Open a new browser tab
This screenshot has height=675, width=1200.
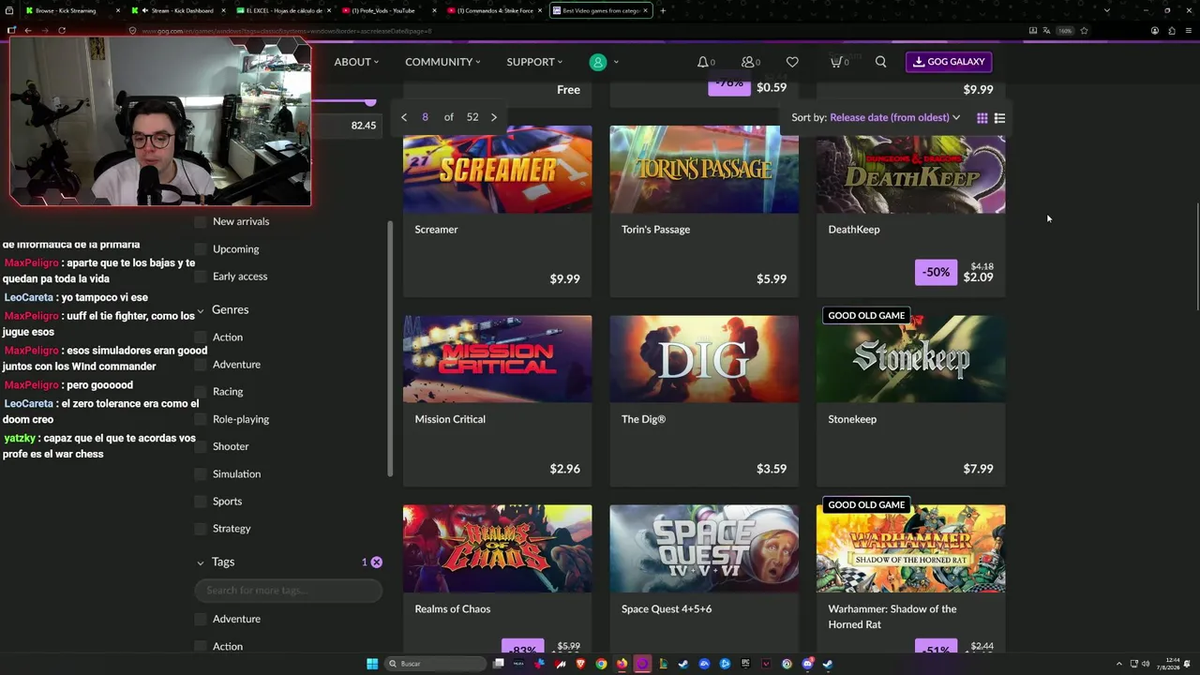[x=663, y=11]
